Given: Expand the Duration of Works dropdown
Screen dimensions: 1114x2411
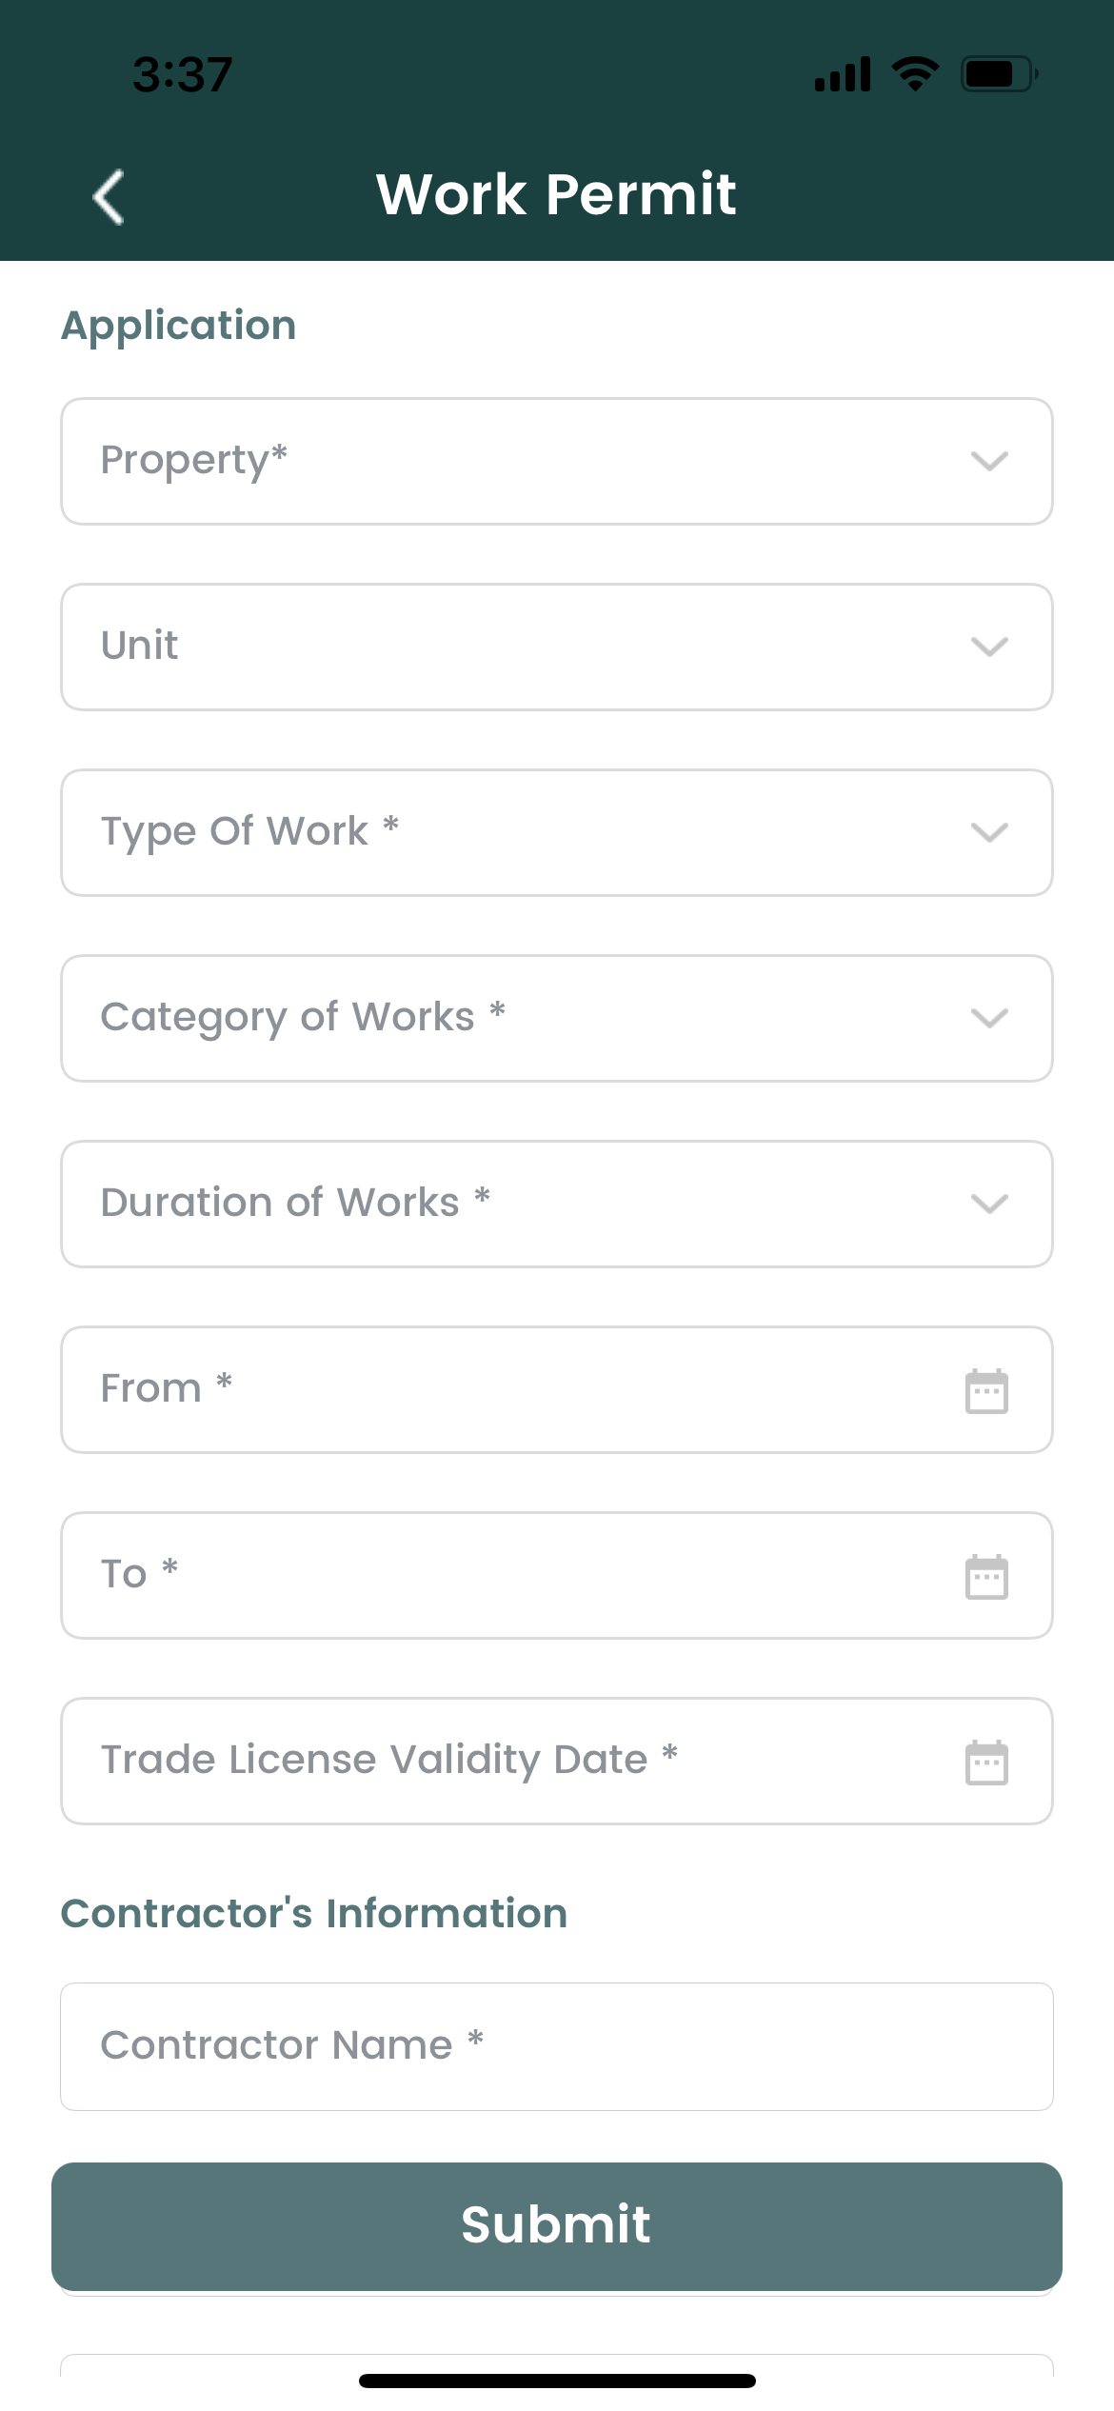Looking at the screenshot, I should pos(988,1204).
